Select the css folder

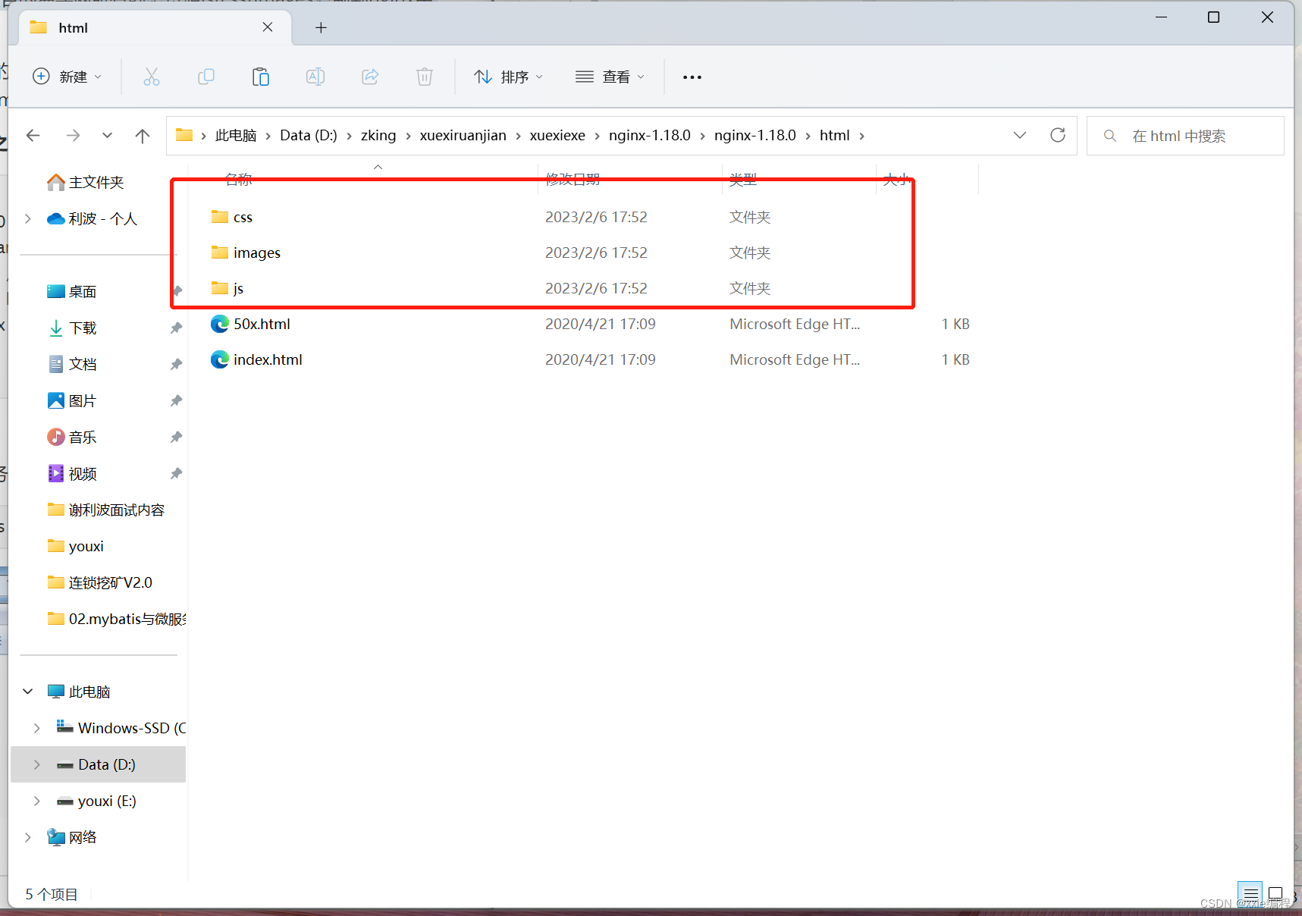tap(243, 217)
